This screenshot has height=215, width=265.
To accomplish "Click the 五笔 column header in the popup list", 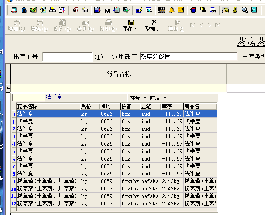I will point(150,106).
